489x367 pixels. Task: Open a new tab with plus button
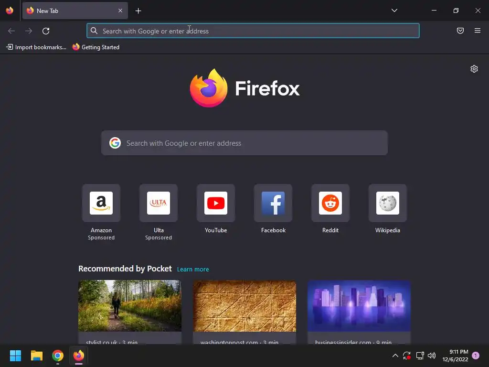click(x=138, y=11)
